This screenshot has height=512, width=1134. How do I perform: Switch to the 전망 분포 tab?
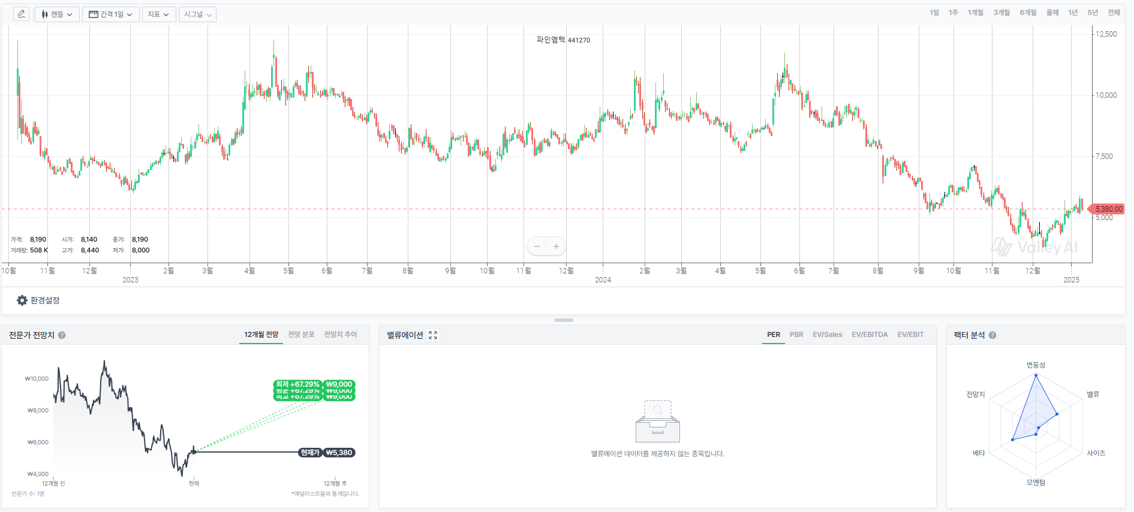[x=301, y=335]
